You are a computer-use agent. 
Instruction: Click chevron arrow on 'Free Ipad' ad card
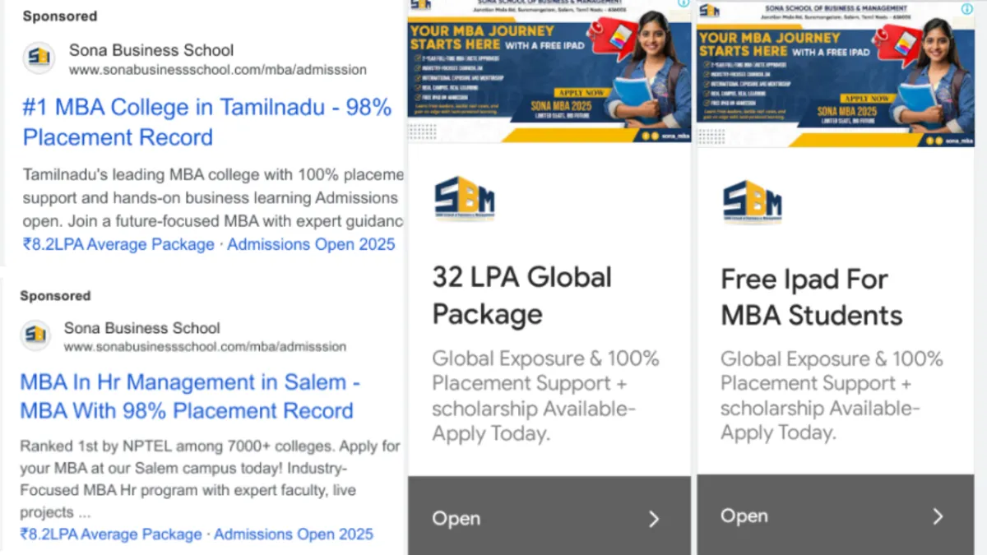[x=938, y=516]
